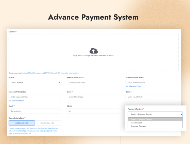190x144 pixels.
Task: Select the Use Custom URL option
Action: (x=47, y=123)
